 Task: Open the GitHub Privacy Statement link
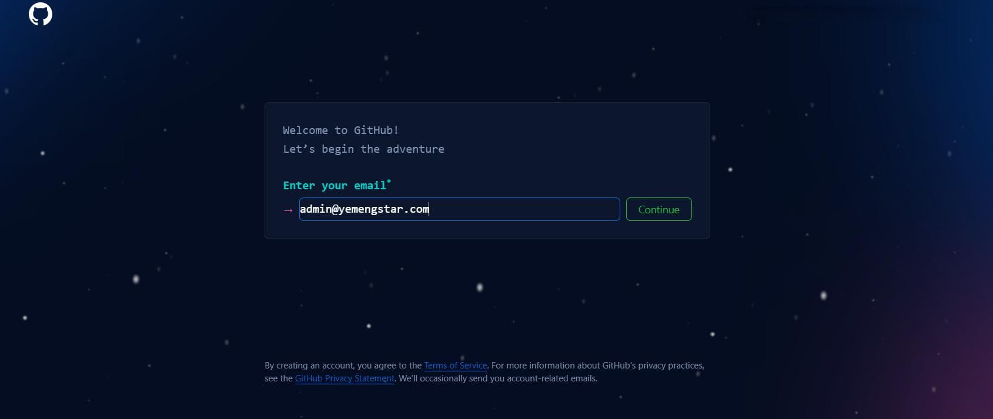point(345,378)
